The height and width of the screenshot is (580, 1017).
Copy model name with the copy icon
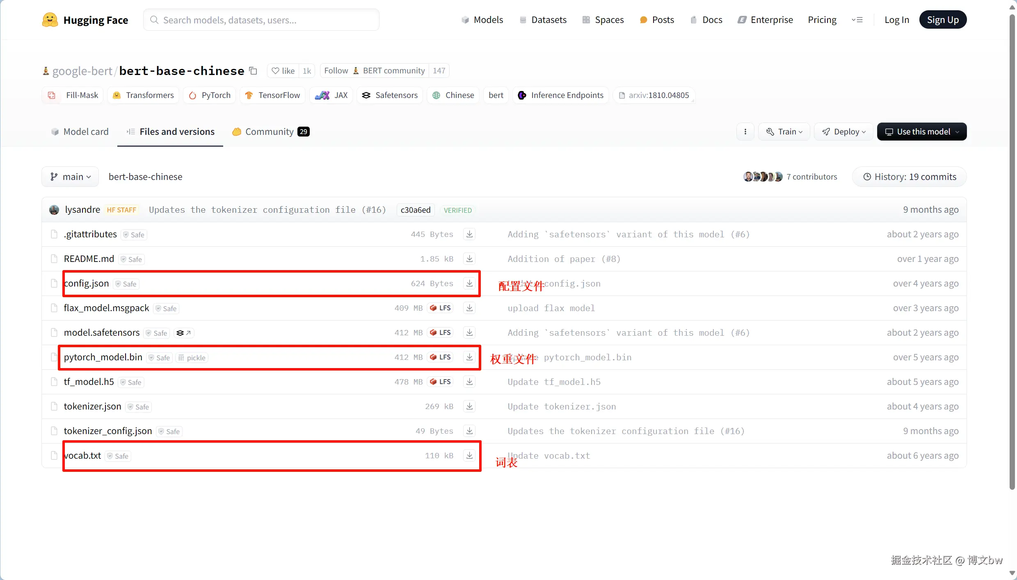(253, 71)
